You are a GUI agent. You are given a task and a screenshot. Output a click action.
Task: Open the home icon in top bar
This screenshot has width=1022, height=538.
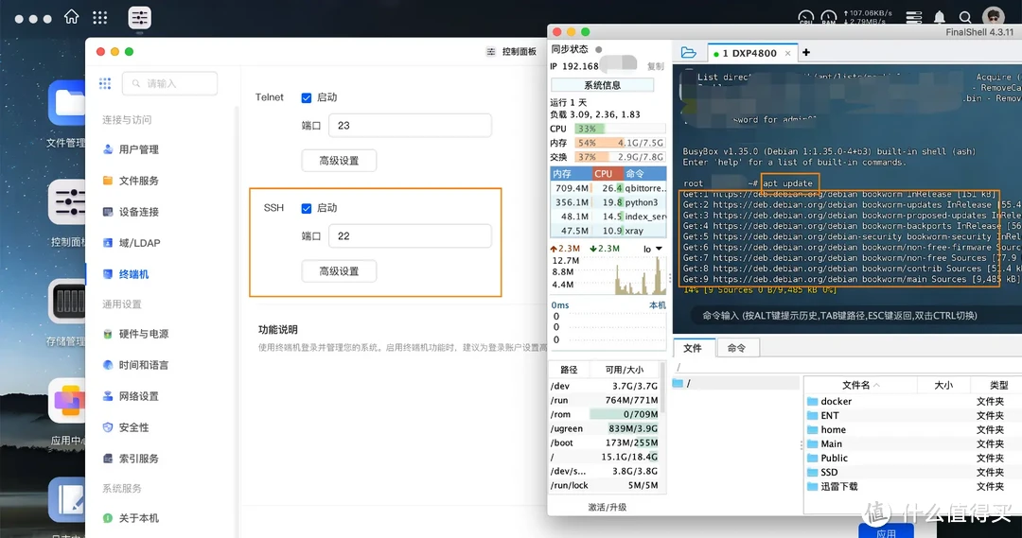coord(71,17)
